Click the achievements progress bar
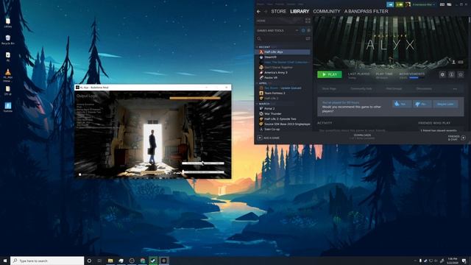 (x=417, y=78)
